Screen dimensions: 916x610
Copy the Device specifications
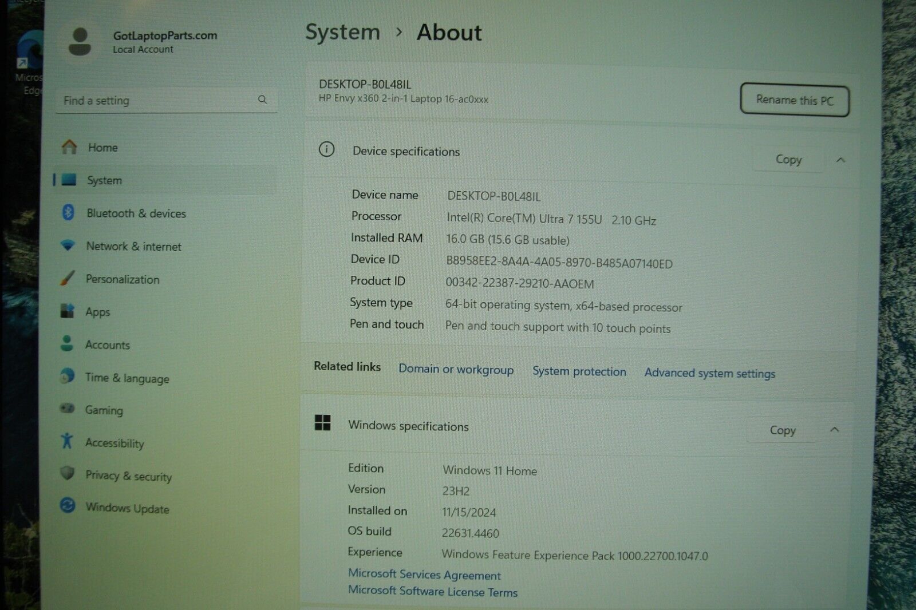tap(788, 160)
